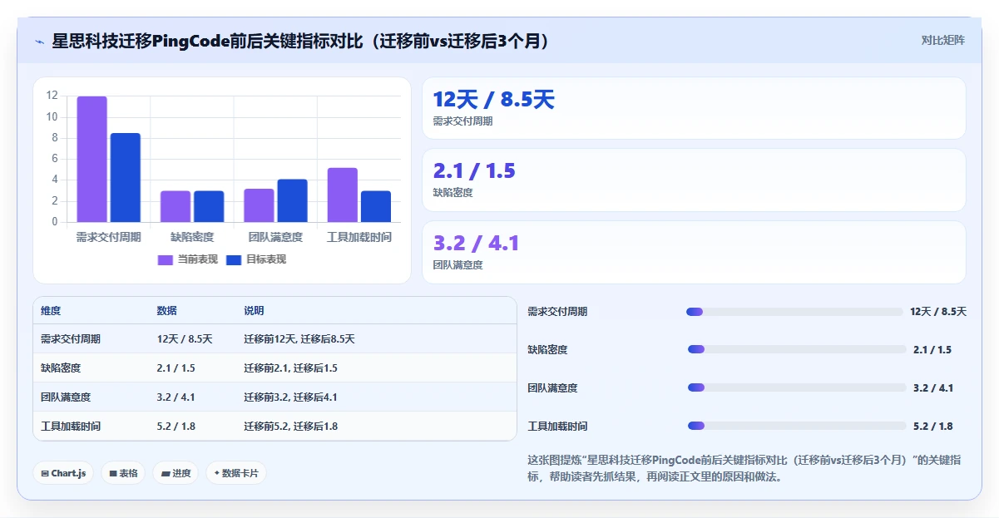This screenshot has height=518, width=999.
Task: Click the 需求交付周期 label in the progress list
Action: click(x=557, y=312)
